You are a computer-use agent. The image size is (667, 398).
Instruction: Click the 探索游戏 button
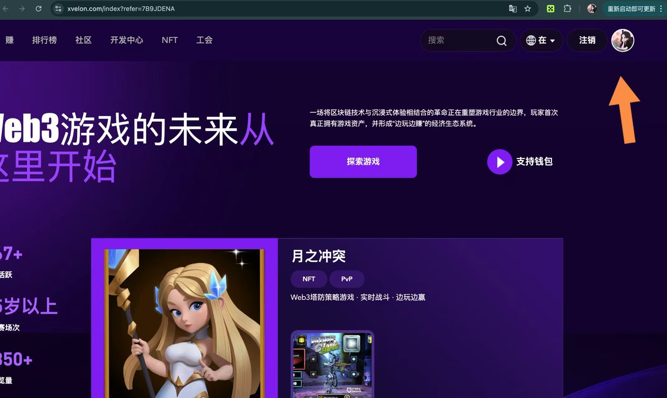click(x=363, y=162)
